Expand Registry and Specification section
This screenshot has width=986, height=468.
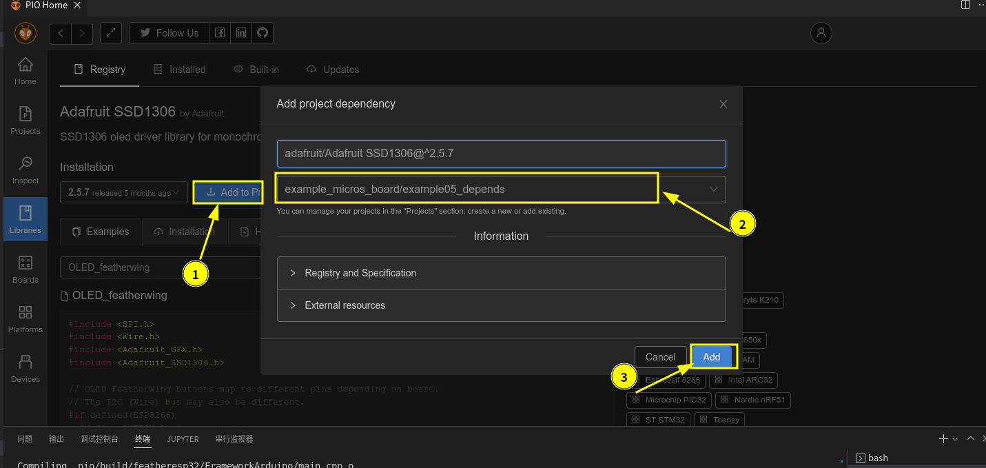pos(501,273)
